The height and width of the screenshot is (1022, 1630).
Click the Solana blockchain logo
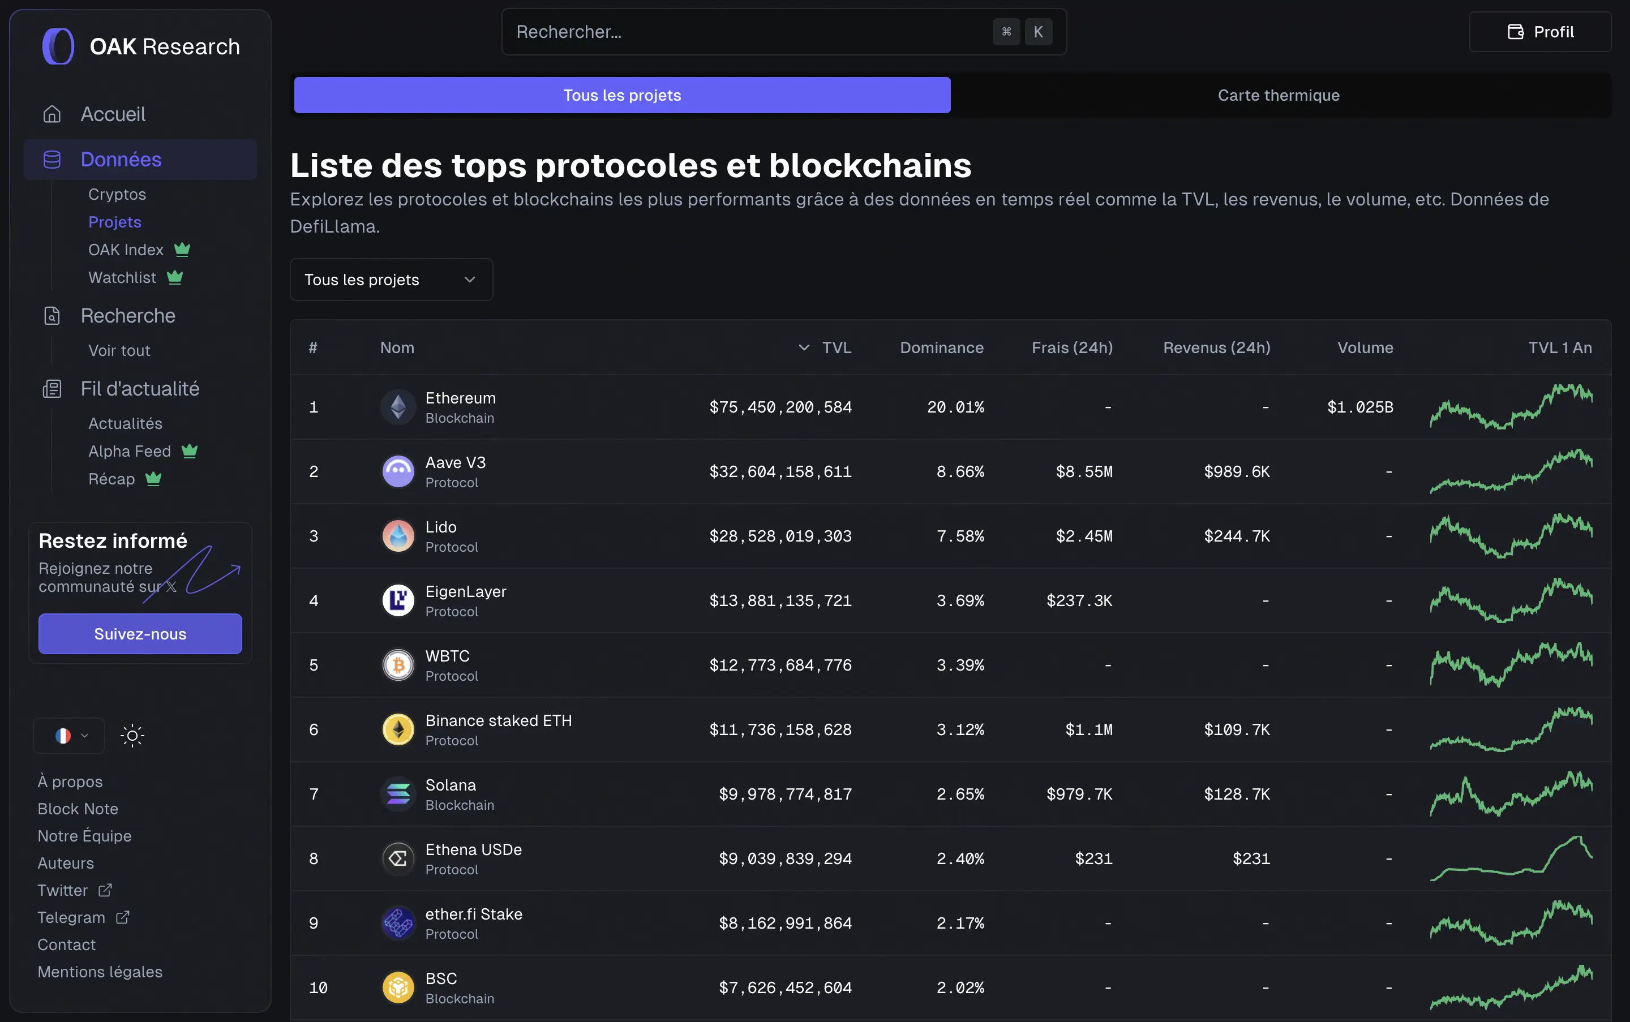click(397, 793)
